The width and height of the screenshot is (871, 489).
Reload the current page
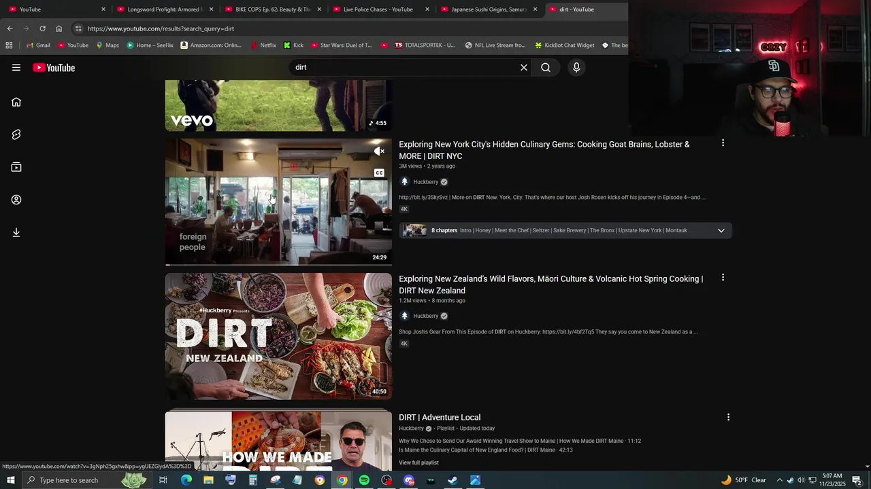click(x=42, y=29)
